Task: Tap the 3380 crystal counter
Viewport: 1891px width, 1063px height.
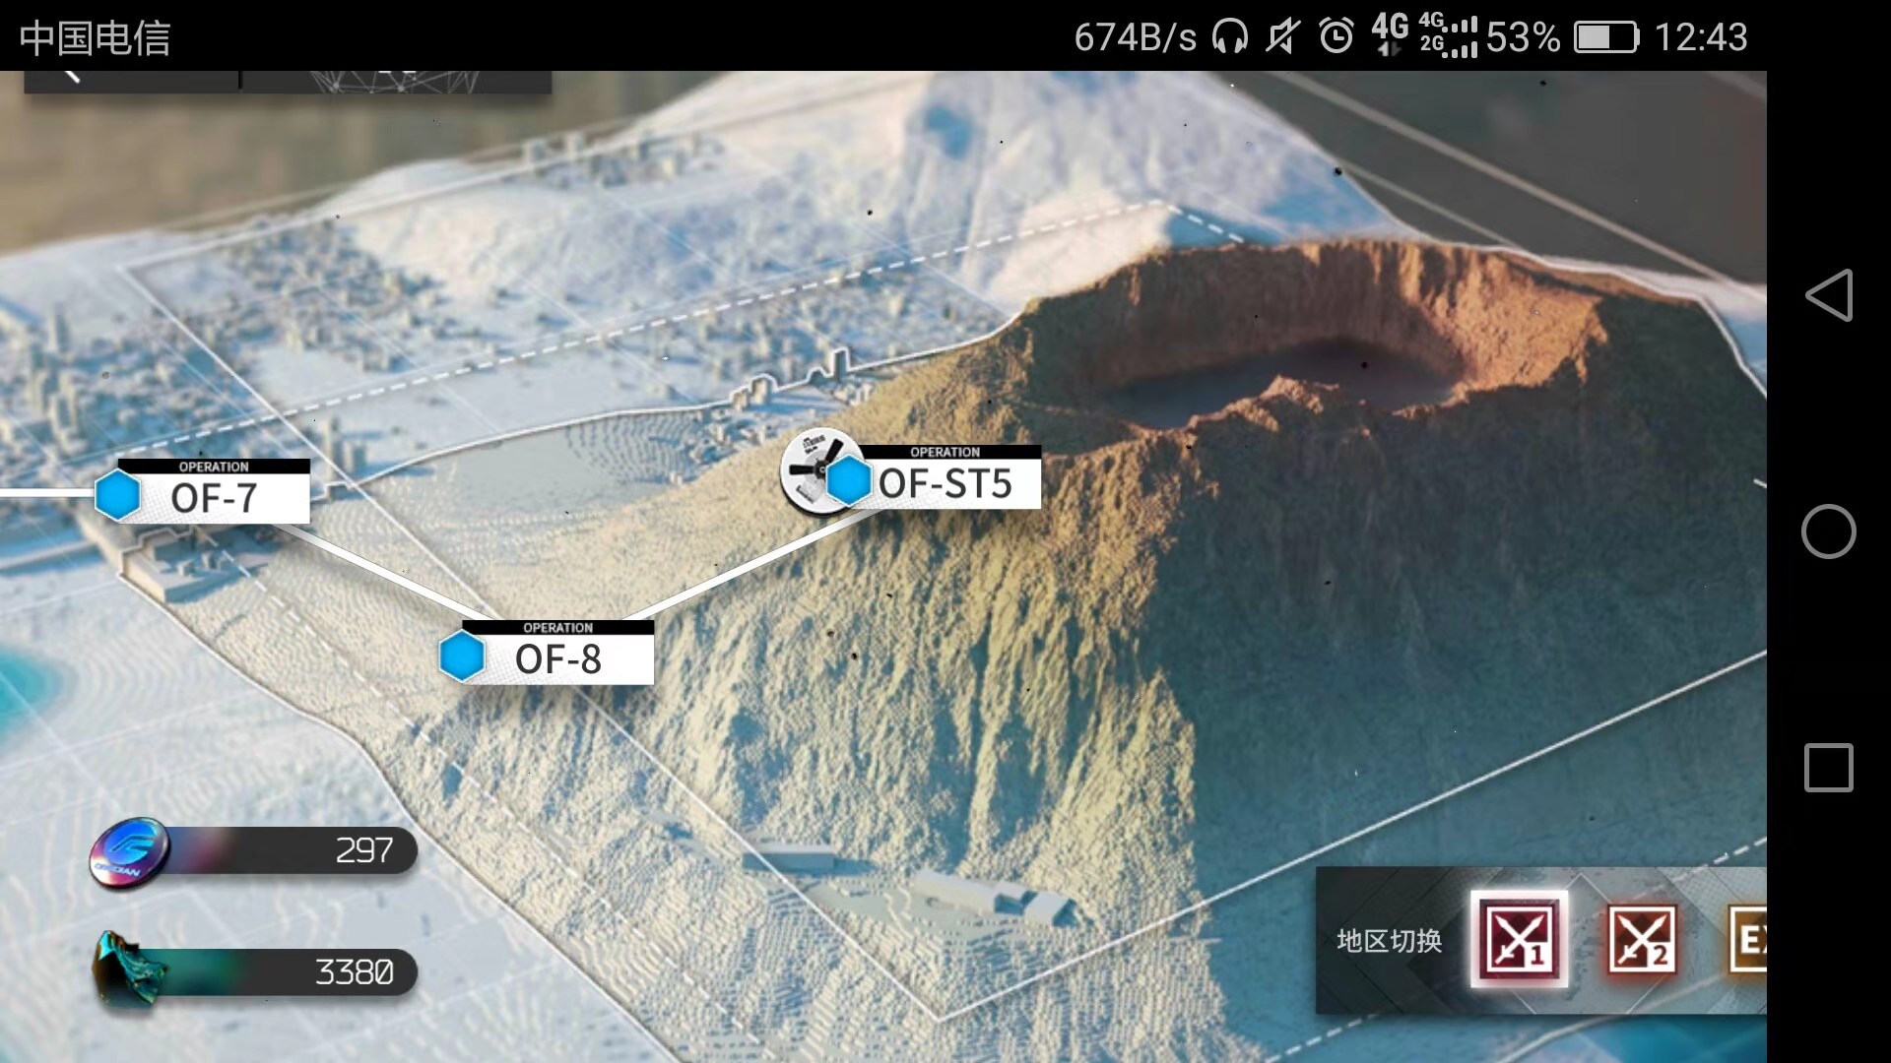Action: 355,972
